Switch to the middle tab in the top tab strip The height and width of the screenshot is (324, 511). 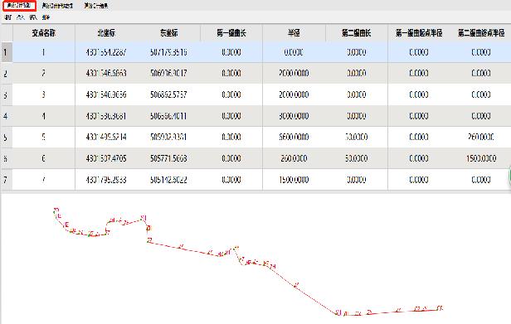[x=57, y=6]
